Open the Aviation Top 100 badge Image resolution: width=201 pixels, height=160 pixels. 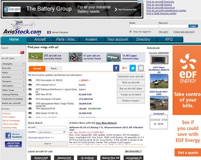pos(13,145)
